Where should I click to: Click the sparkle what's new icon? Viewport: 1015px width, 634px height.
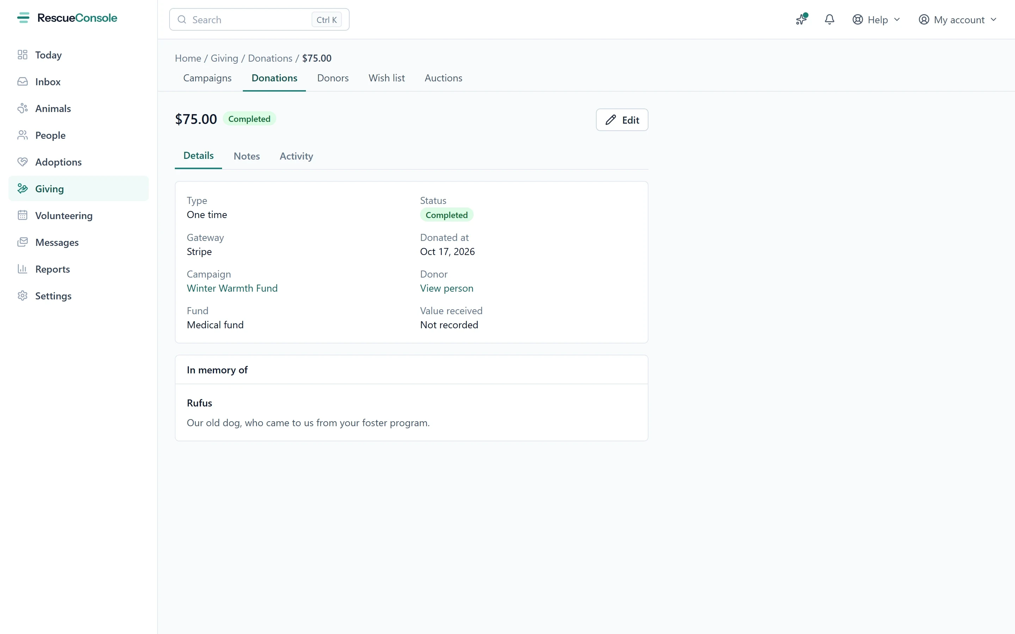point(801,19)
